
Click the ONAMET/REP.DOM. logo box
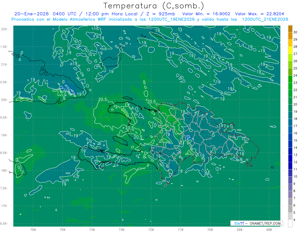click(x=256, y=223)
